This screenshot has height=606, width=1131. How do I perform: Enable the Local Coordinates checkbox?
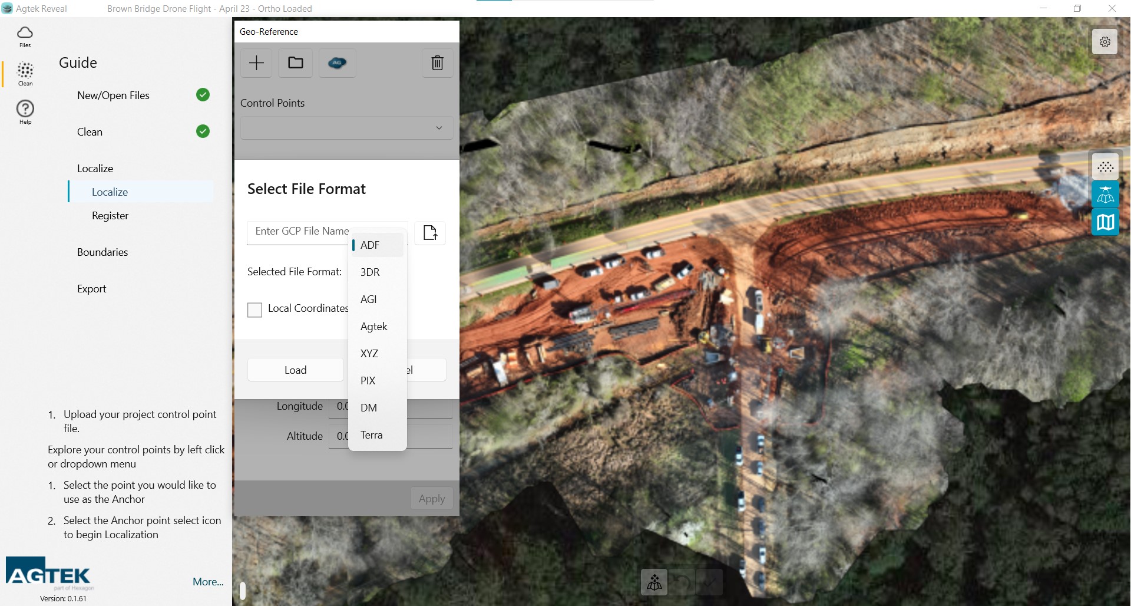pos(254,309)
